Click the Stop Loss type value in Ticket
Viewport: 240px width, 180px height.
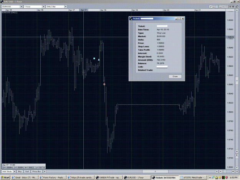click(x=161, y=33)
